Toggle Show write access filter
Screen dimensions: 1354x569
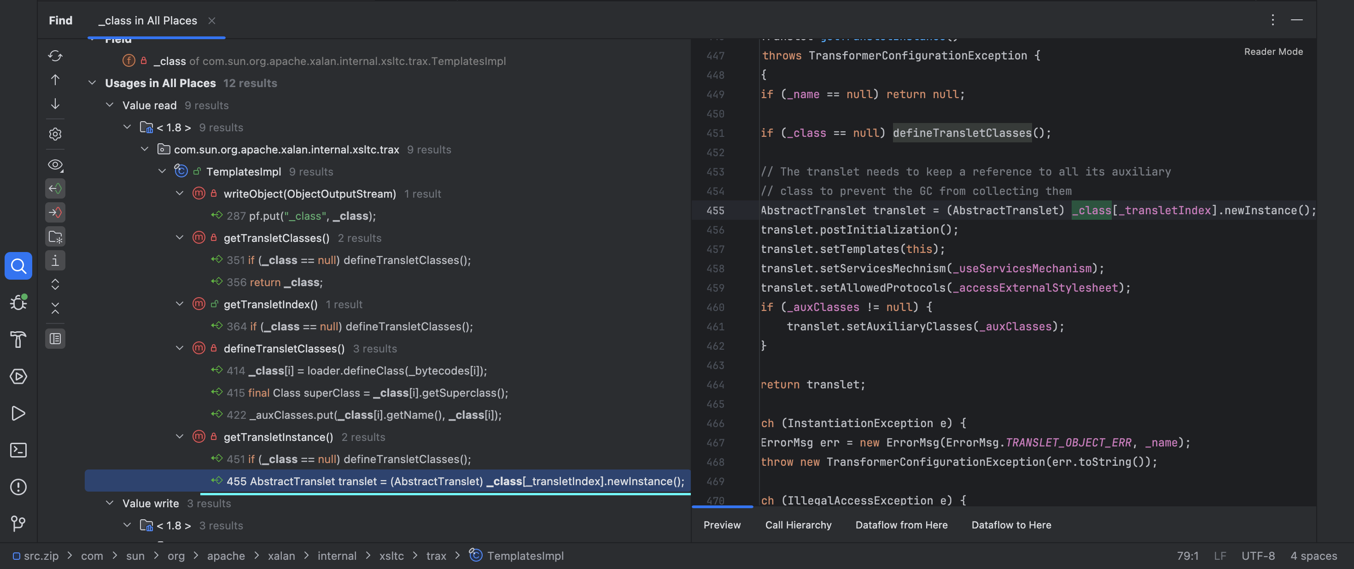pos(55,212)
